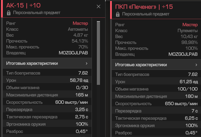Click the max distance value 180 м

[191, 96]
